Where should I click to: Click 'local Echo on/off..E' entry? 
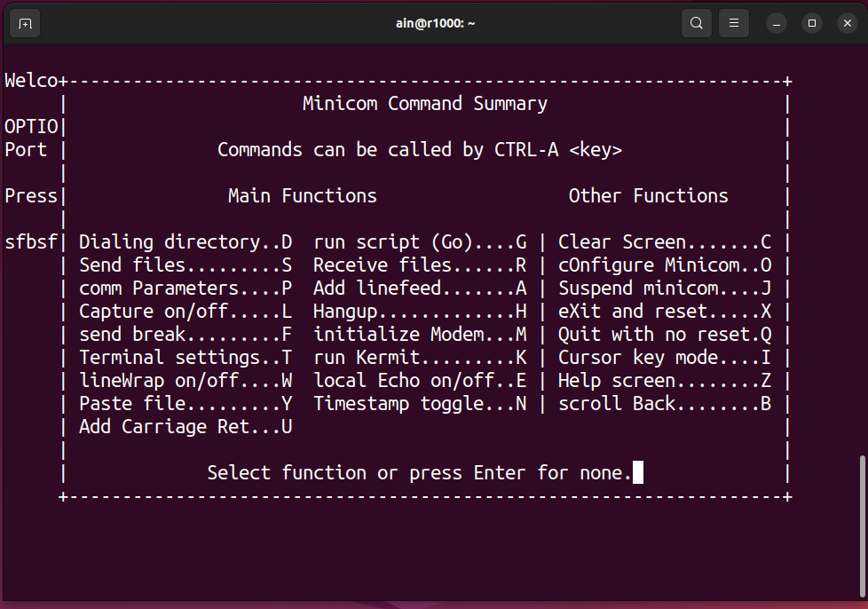(x=420, y=381)
